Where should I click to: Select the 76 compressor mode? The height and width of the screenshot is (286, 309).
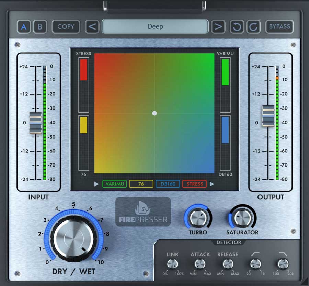141,184
